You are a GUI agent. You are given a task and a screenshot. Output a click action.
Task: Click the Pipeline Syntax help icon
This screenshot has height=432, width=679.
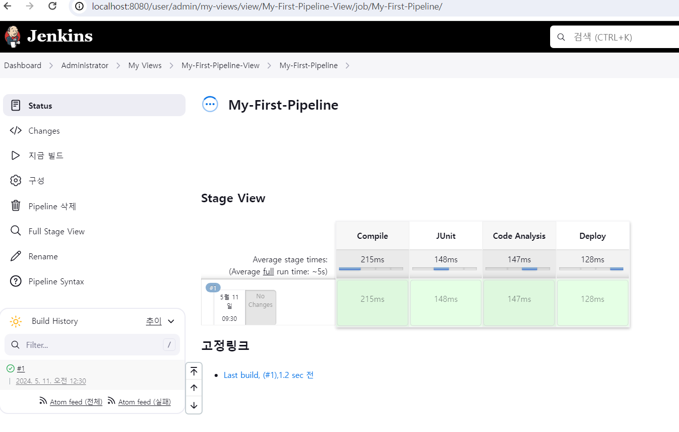click(x=16, y=281)
